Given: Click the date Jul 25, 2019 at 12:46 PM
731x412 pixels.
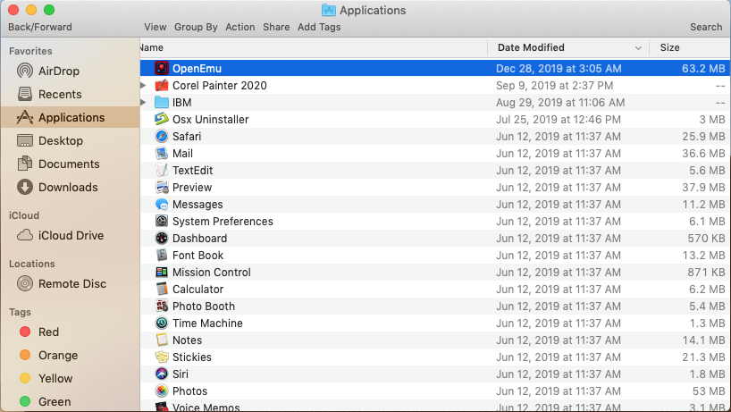Looking at the screenshot, I should click(x=558, y=120).
